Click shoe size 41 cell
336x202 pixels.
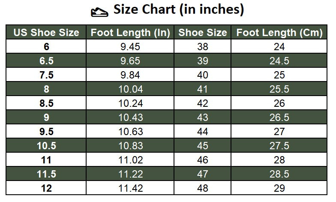click(x=202, y=89)
